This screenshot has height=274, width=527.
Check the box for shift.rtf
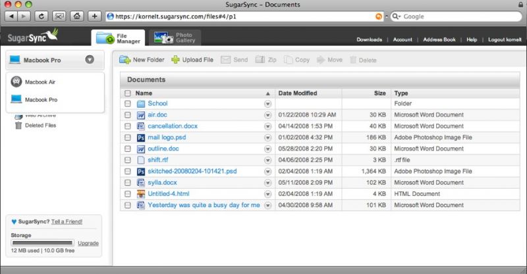(128, 160)
